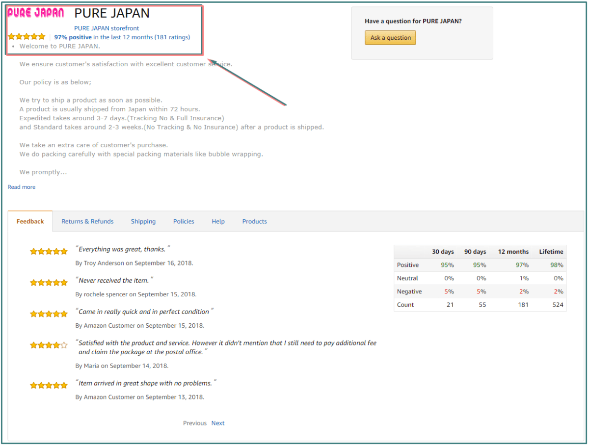Viewport: 589px width, 446px height.
Task: Click the PURE JAPAN seller name heading
Action: (112, 13)
